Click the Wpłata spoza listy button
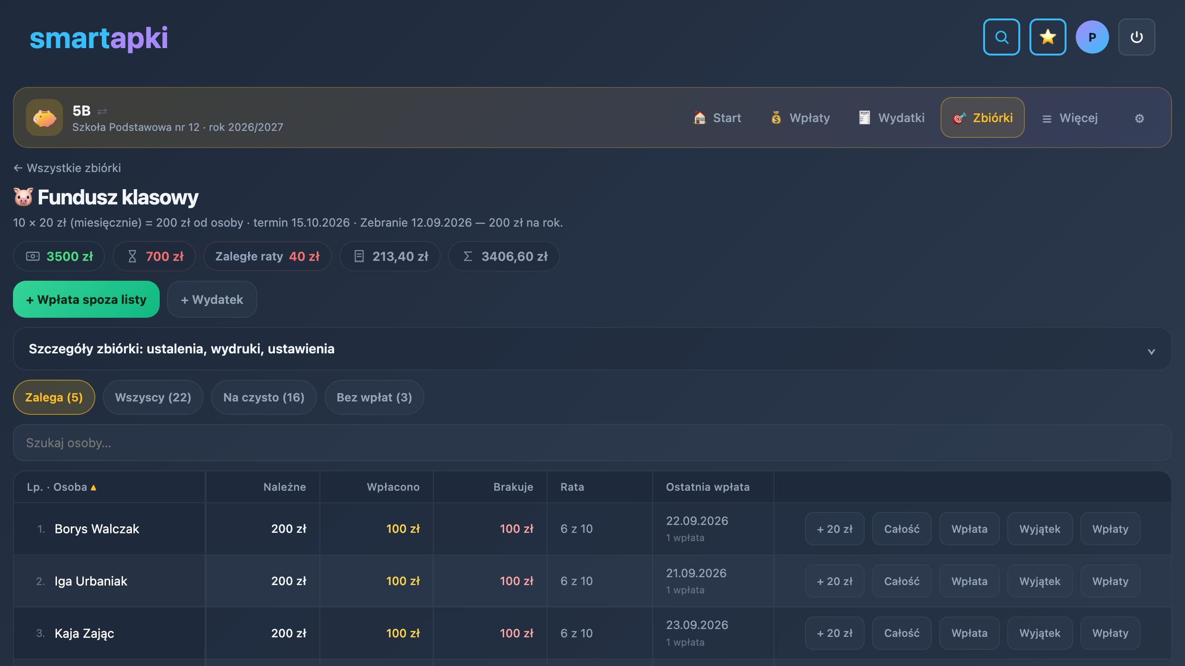1185x666 pixels. [x=86, y=299]
